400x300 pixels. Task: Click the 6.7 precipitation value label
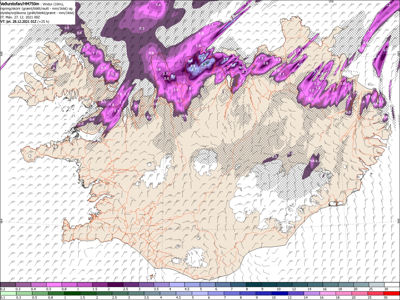(194, 69)
